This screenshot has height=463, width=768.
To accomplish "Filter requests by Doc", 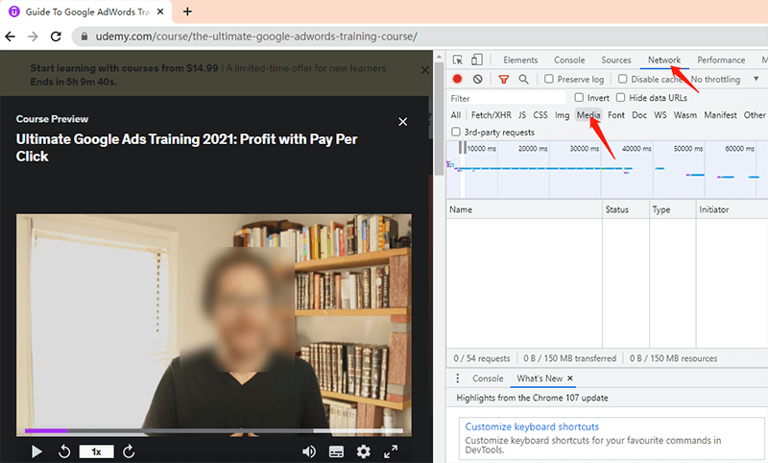I will 639,115.
